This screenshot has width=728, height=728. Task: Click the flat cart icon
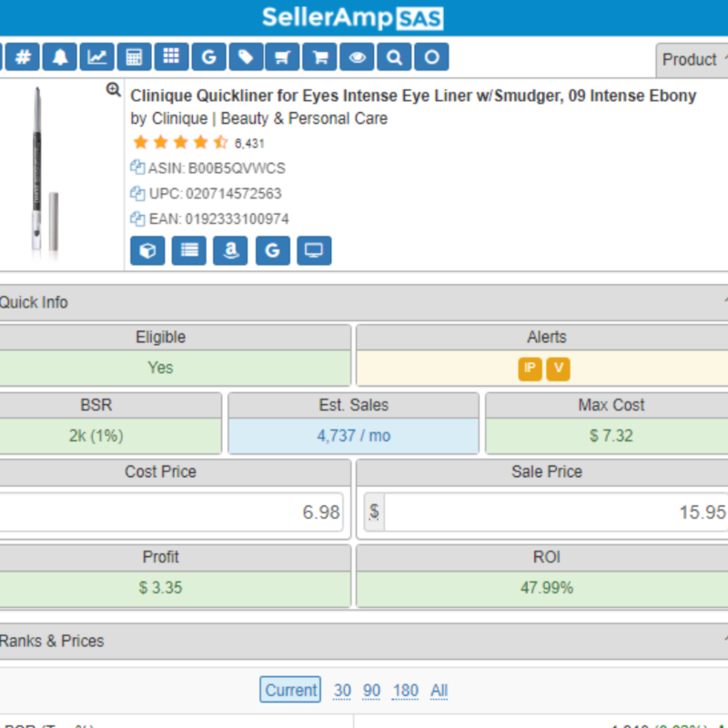pos(282,57)
